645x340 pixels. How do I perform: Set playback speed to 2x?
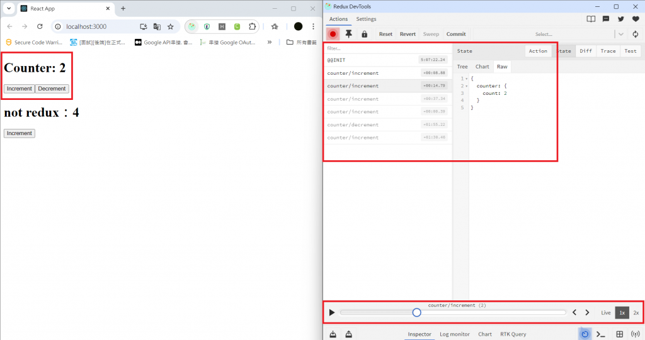636,313
